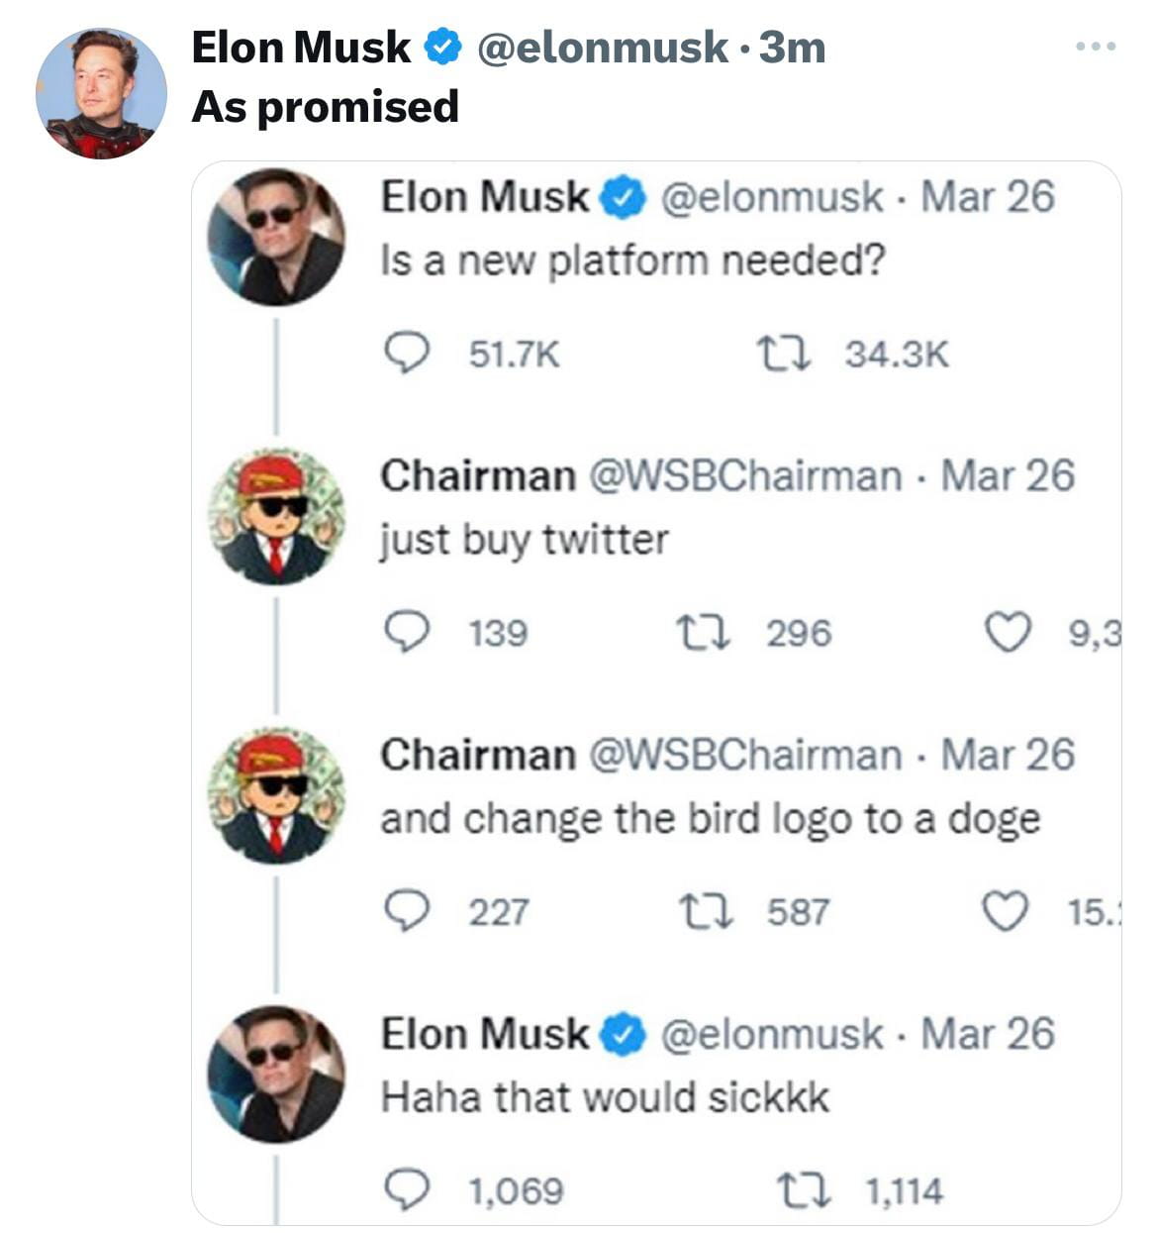
Task: Click the sunglasses avatar on "Is a new platform needed?"
Action: (276, 237)
